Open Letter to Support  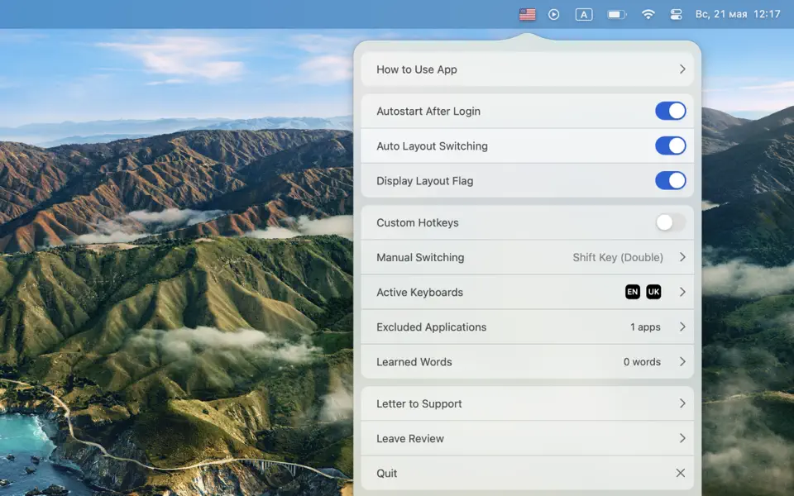click(x=528, y=403)
